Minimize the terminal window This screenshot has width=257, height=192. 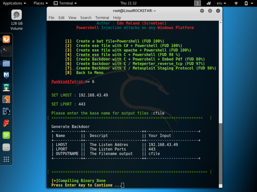pos(202,11)
